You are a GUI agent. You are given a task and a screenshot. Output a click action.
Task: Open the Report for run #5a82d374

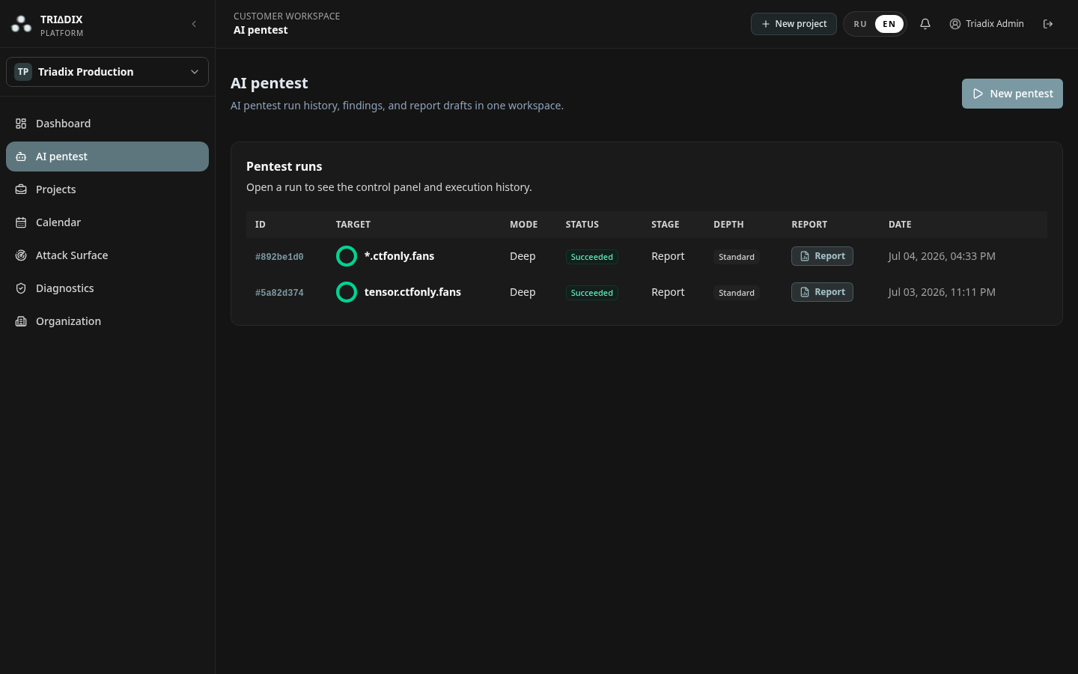point(822,292)
